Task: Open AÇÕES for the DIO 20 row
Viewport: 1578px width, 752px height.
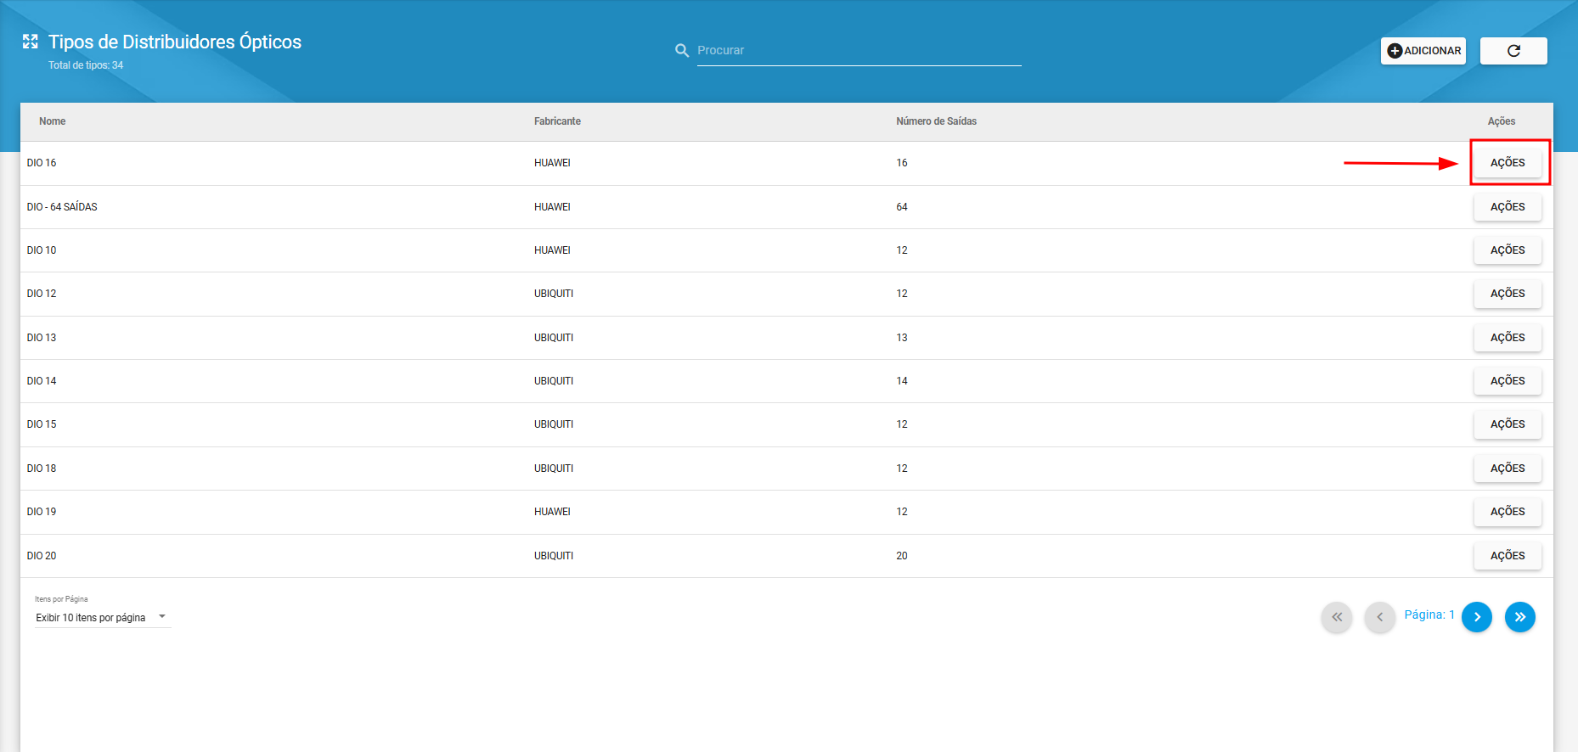Action: [1508, 556]
